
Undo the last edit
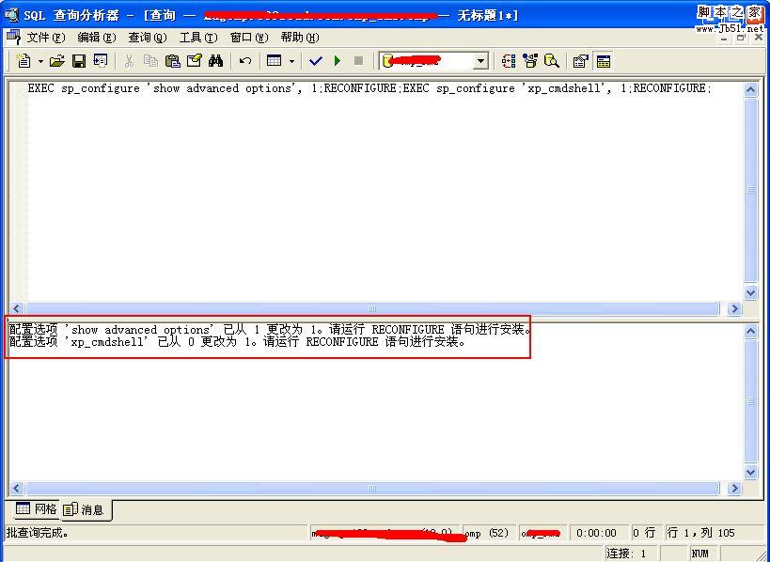[x=243, y=59]
